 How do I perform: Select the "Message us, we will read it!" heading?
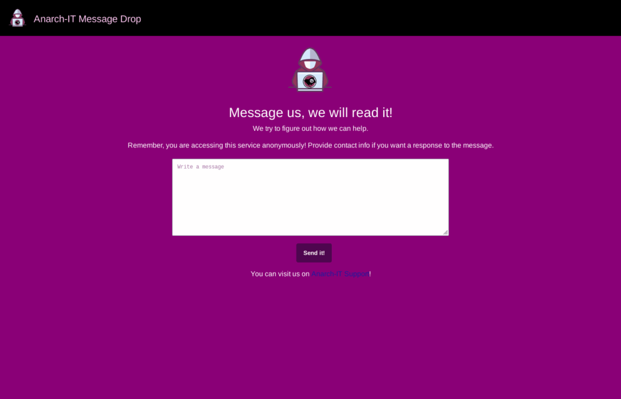click(x=310, y=112)
